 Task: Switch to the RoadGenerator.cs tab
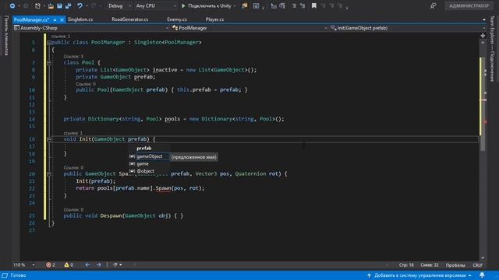130,19
